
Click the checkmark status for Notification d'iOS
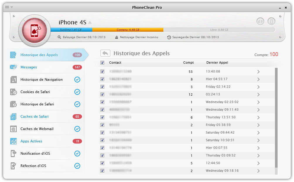77,154
